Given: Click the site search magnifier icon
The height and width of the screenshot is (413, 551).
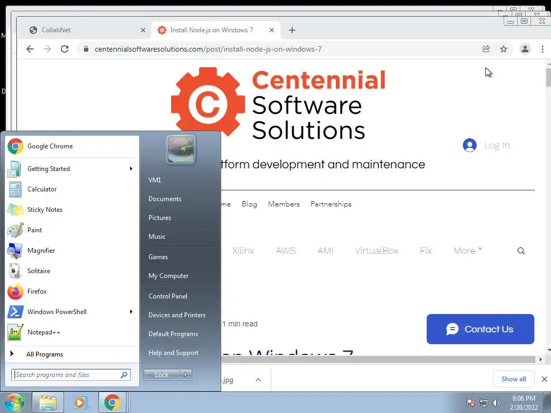Looking at the screenshot, I should pos(521,251).
